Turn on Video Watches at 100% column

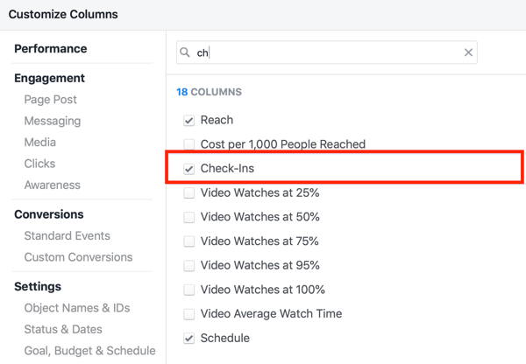188,290
